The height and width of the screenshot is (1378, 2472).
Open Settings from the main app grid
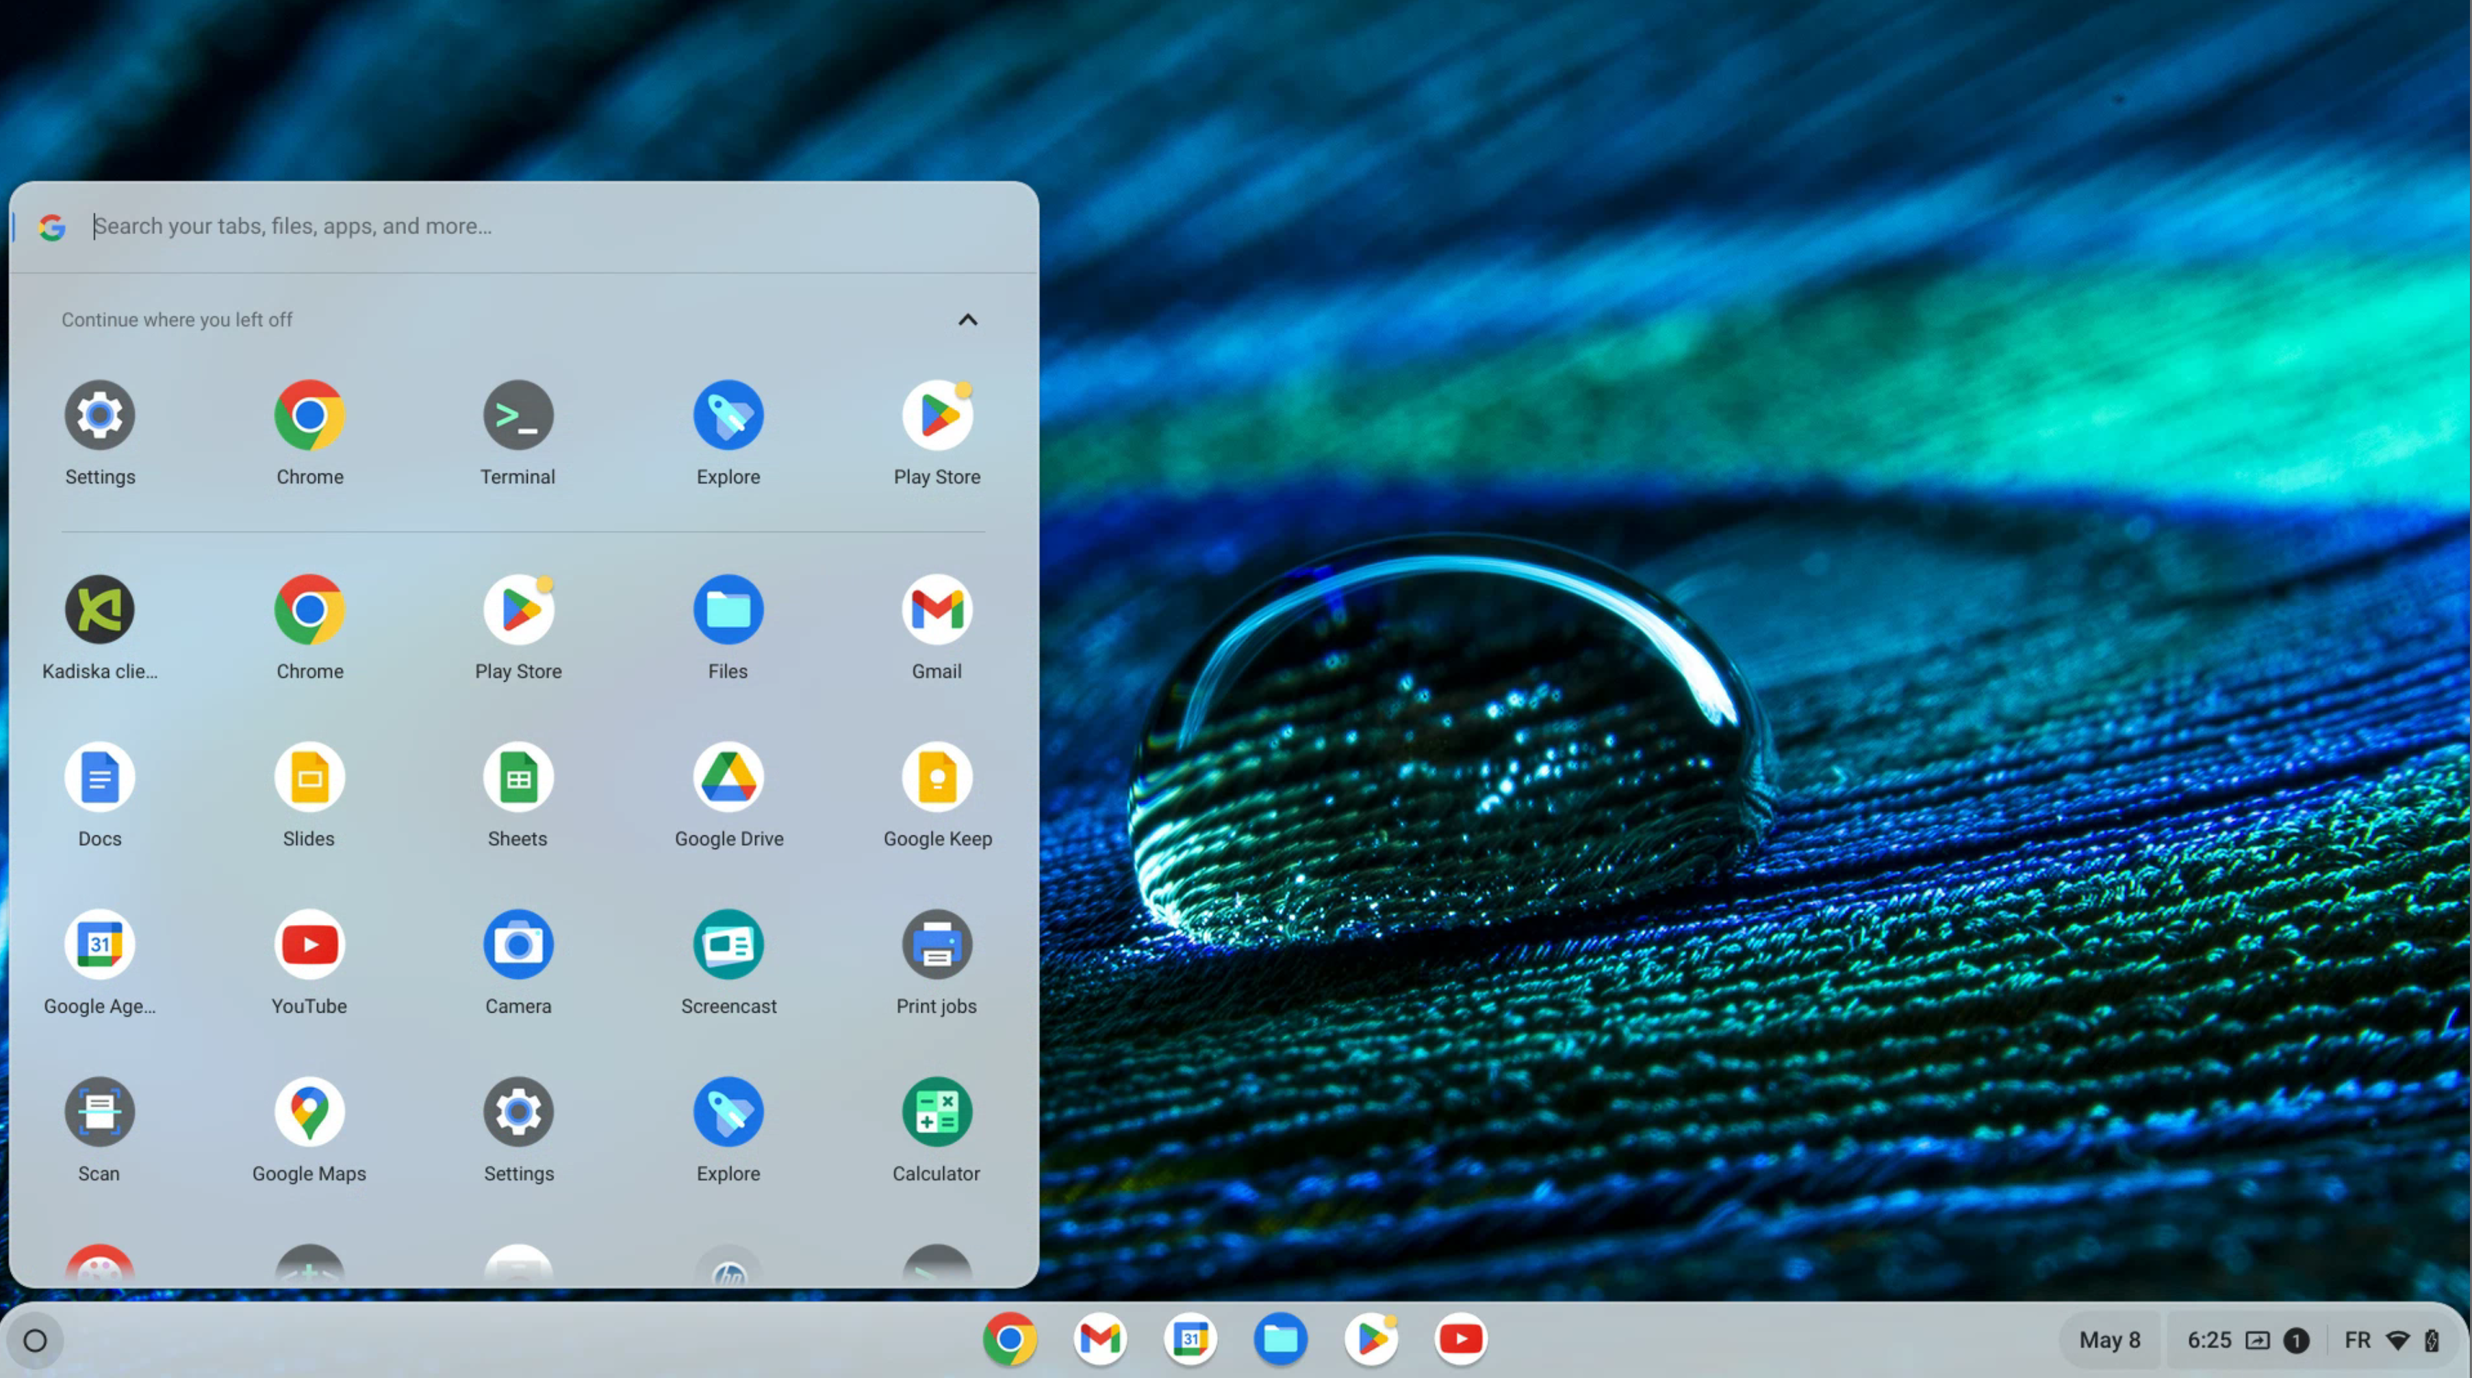[518, 1113]
